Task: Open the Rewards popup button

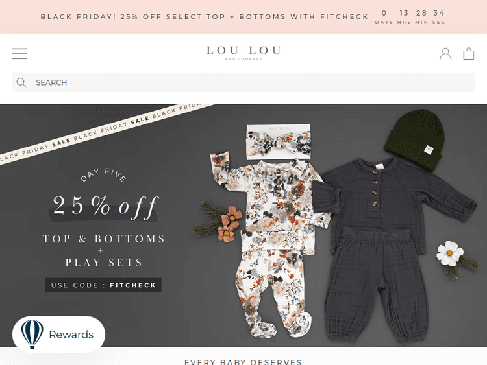Action: [x=71, y=335]
